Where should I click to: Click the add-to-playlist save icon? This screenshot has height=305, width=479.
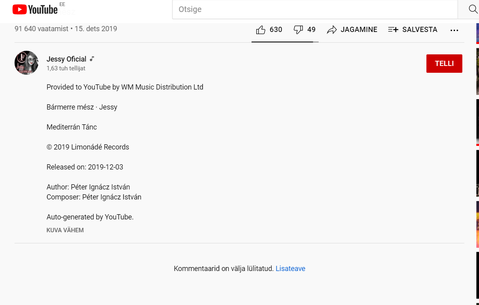(393, 30)
